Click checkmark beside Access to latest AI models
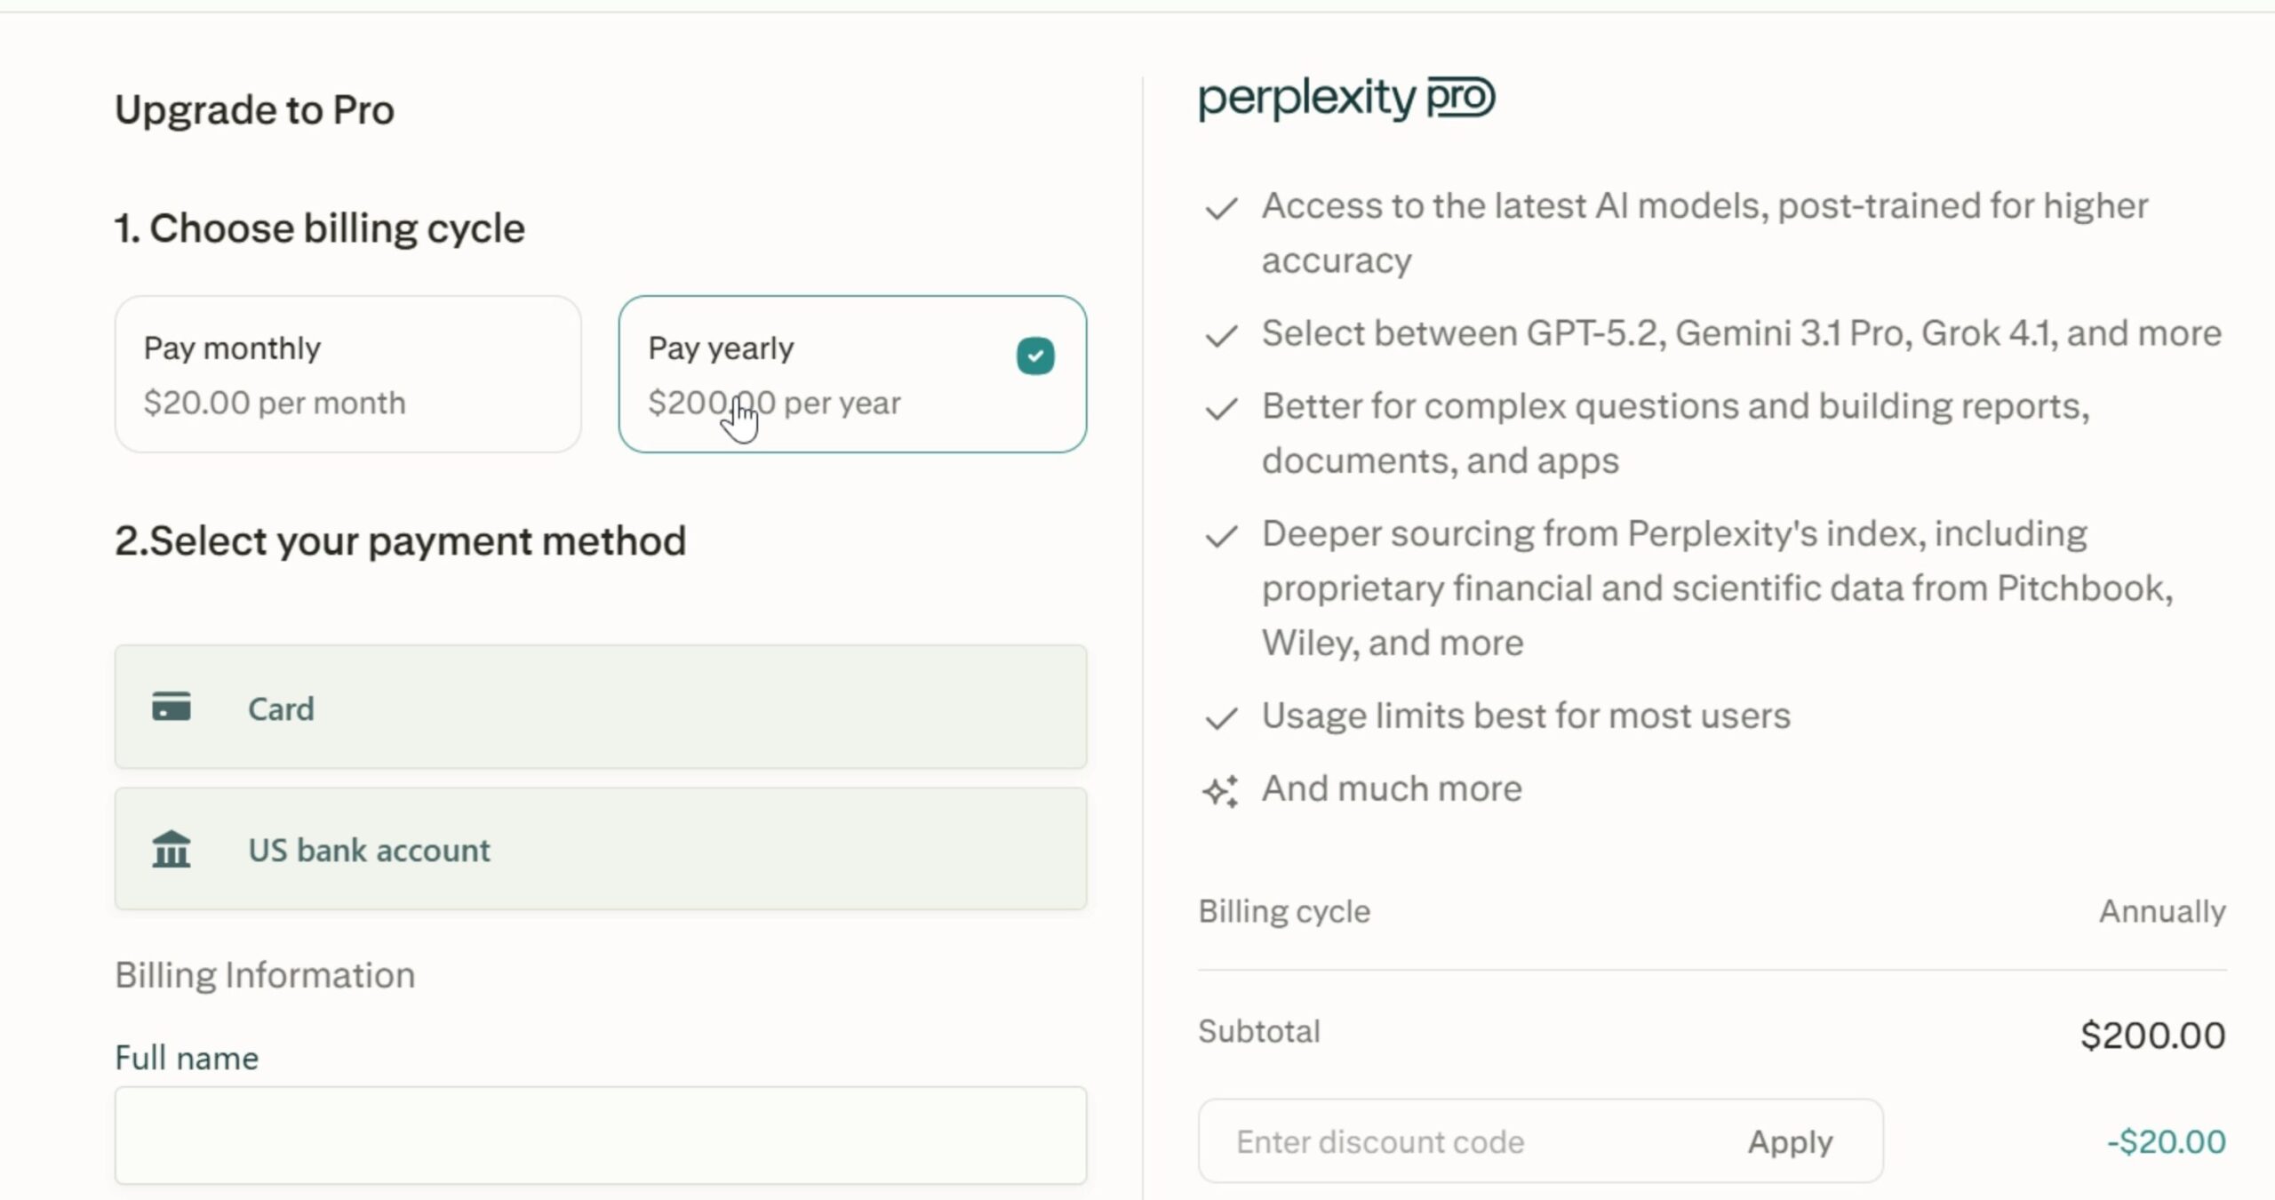The height and width of the screenshot is (1200, 2275). click(x=1221, y=208)
